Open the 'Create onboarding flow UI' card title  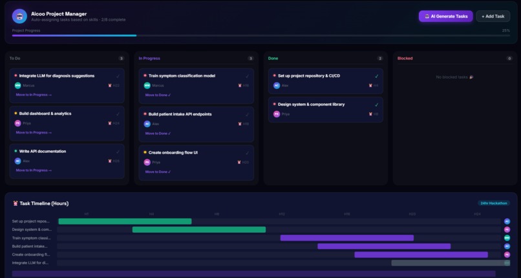coord(173,153)
